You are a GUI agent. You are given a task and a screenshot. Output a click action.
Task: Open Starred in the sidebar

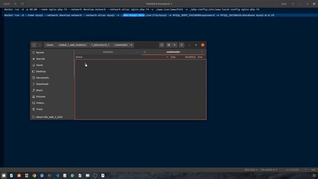click(x=52, y=59)
